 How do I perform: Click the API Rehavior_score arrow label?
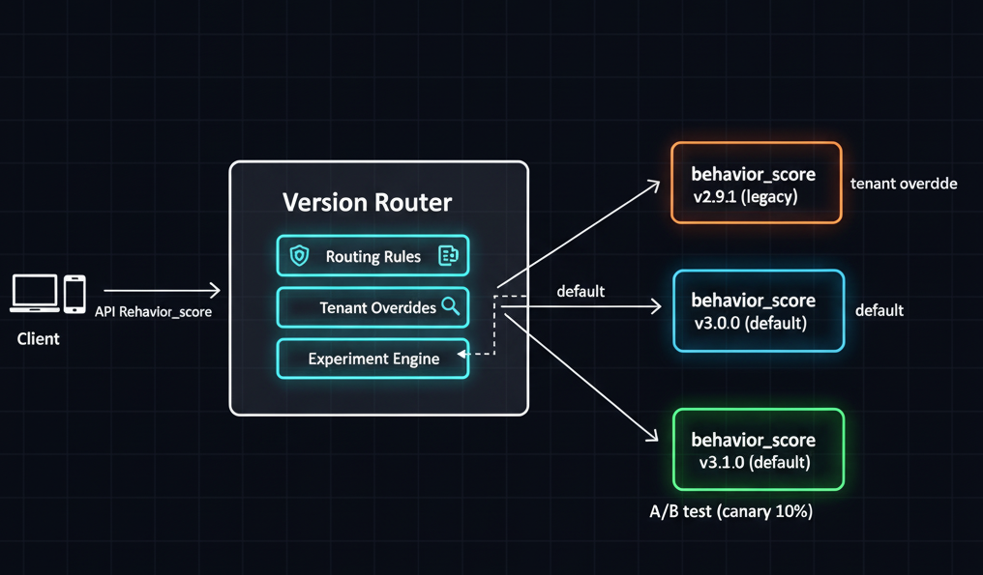[153, 312]
